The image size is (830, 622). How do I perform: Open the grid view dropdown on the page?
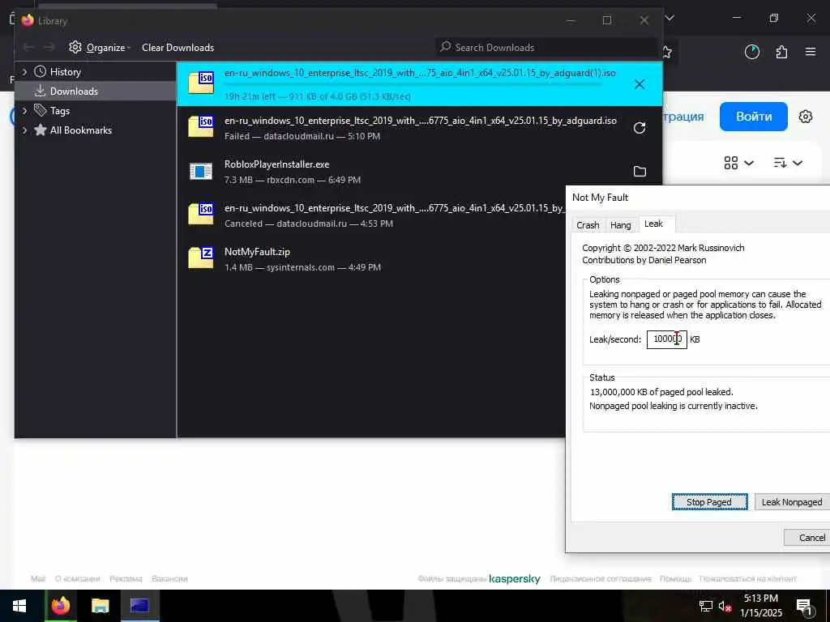[x=738, y=163]
